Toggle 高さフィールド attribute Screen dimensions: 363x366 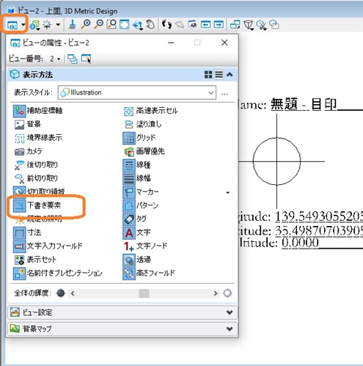(149, 273)
